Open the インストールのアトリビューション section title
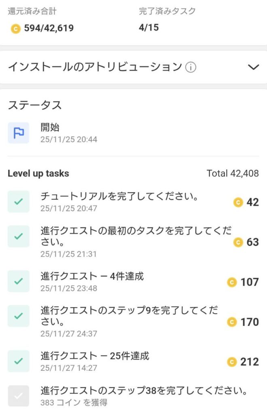This screenshot has height=415, width=267. tap(95, 67)
